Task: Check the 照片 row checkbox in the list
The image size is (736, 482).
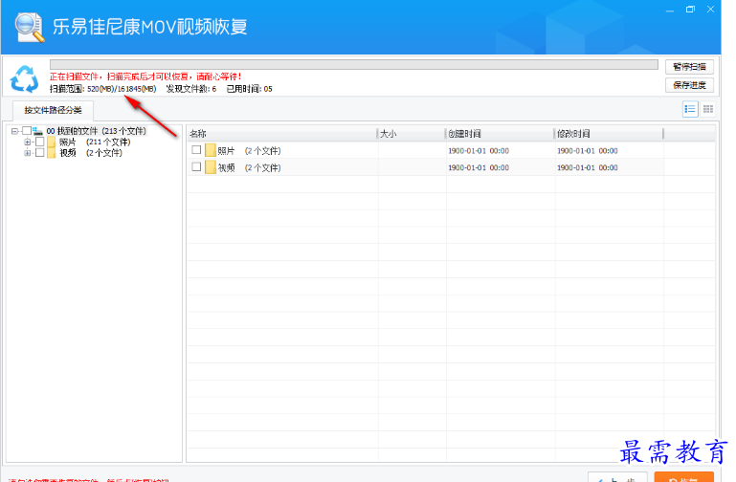Action: click(x=196, y=150)
